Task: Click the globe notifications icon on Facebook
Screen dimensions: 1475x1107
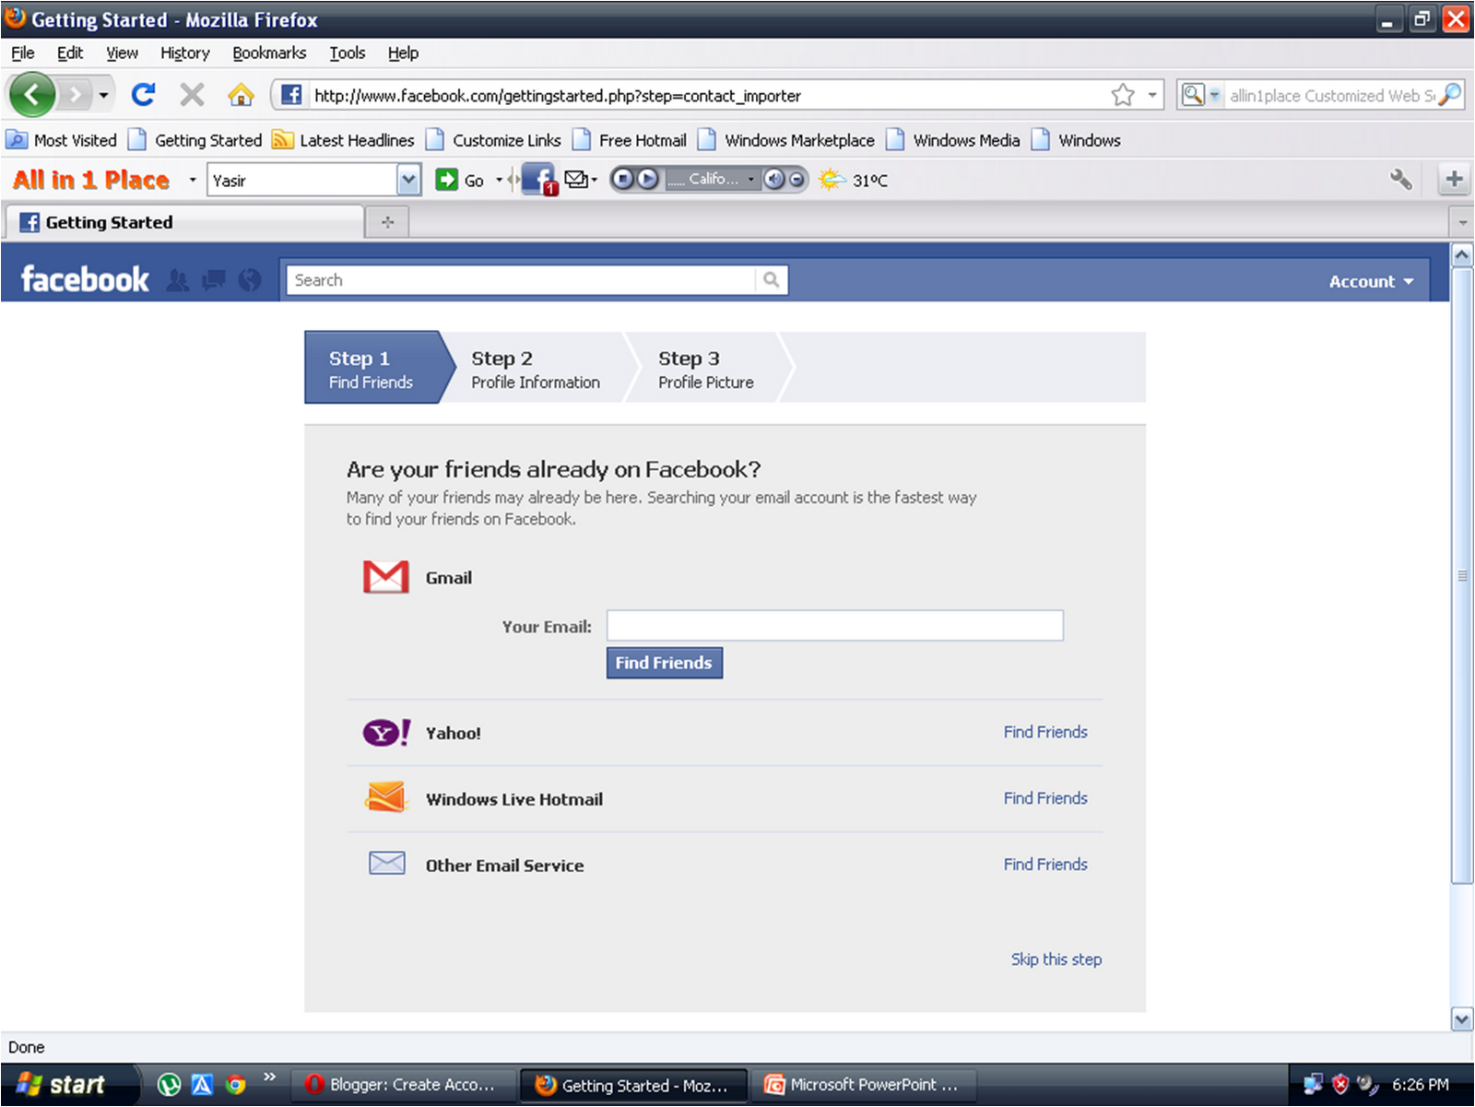Action: pos(250,280)
